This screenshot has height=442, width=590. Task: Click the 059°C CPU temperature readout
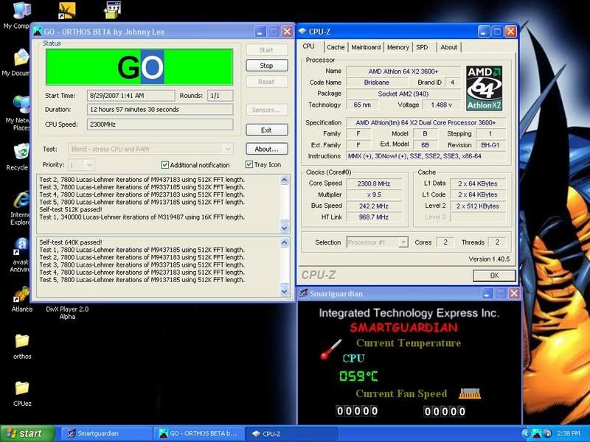358,376
